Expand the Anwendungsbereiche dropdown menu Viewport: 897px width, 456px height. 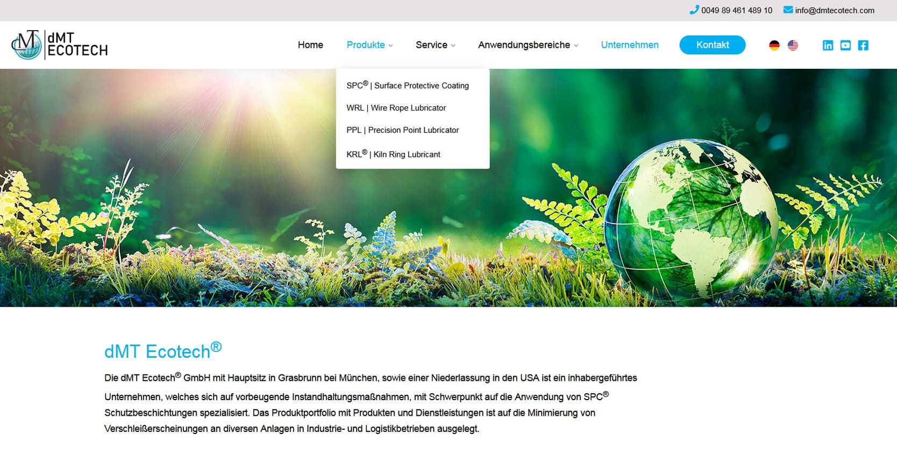(528, 45)
